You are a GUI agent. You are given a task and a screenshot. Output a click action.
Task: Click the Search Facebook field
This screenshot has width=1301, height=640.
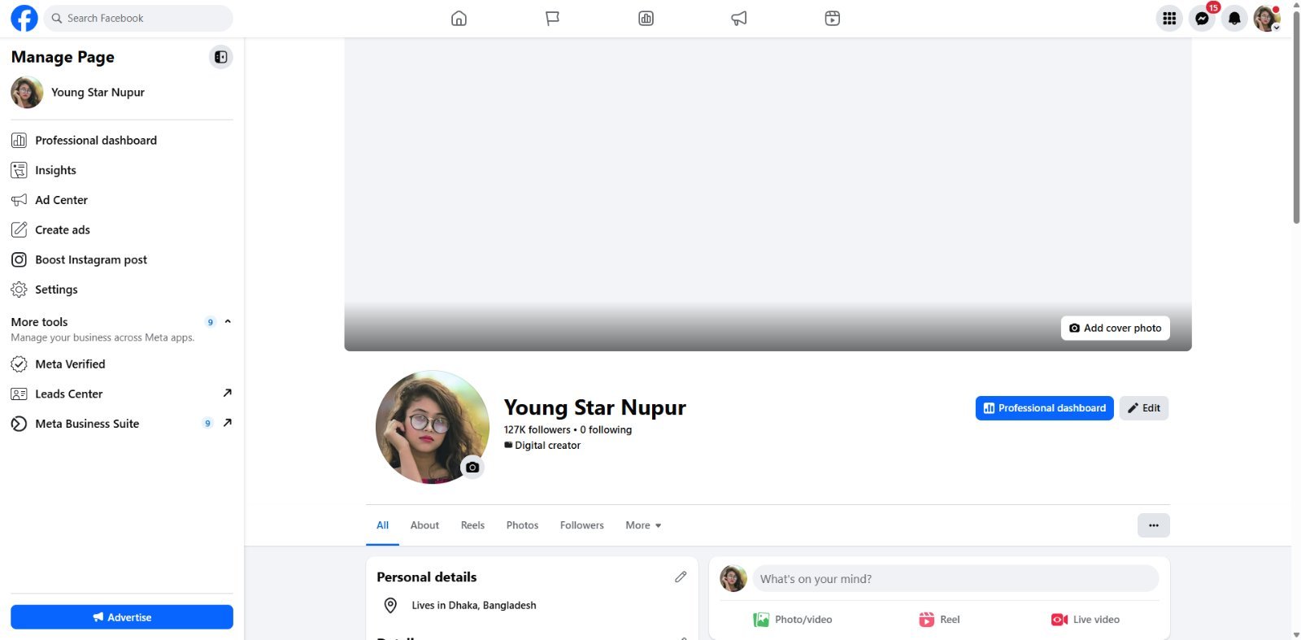pyautogui.click(x=138, y=18)
